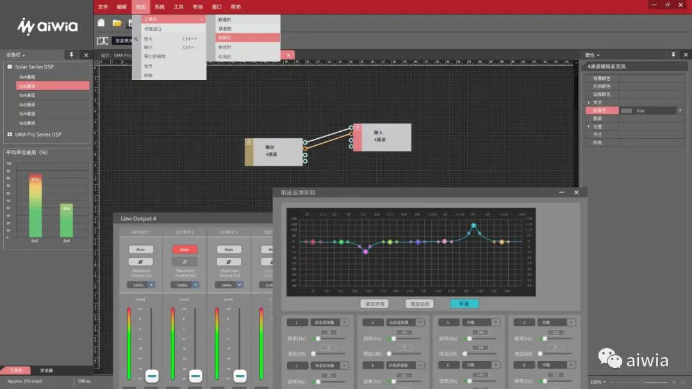Open the Gray foreground color dropdown
The width and height of the screenshot is (692, 389).
pyautogui.click(x=679, y=111)
